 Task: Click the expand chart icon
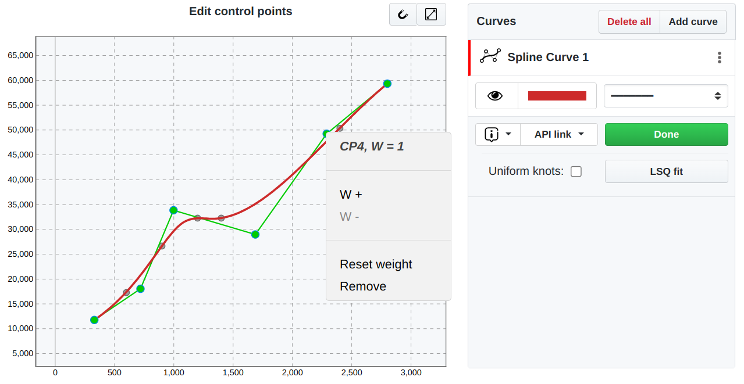click(431, 14)
